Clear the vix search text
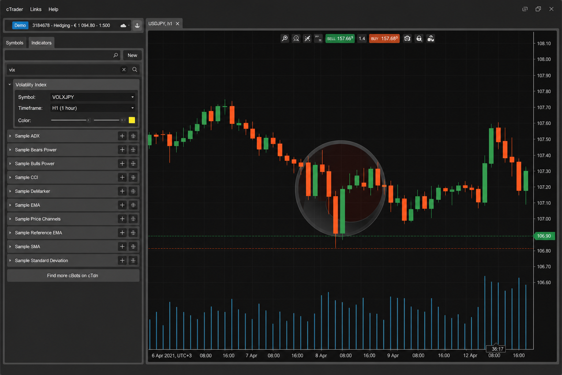The image size is (562, 375). [124, 70]
